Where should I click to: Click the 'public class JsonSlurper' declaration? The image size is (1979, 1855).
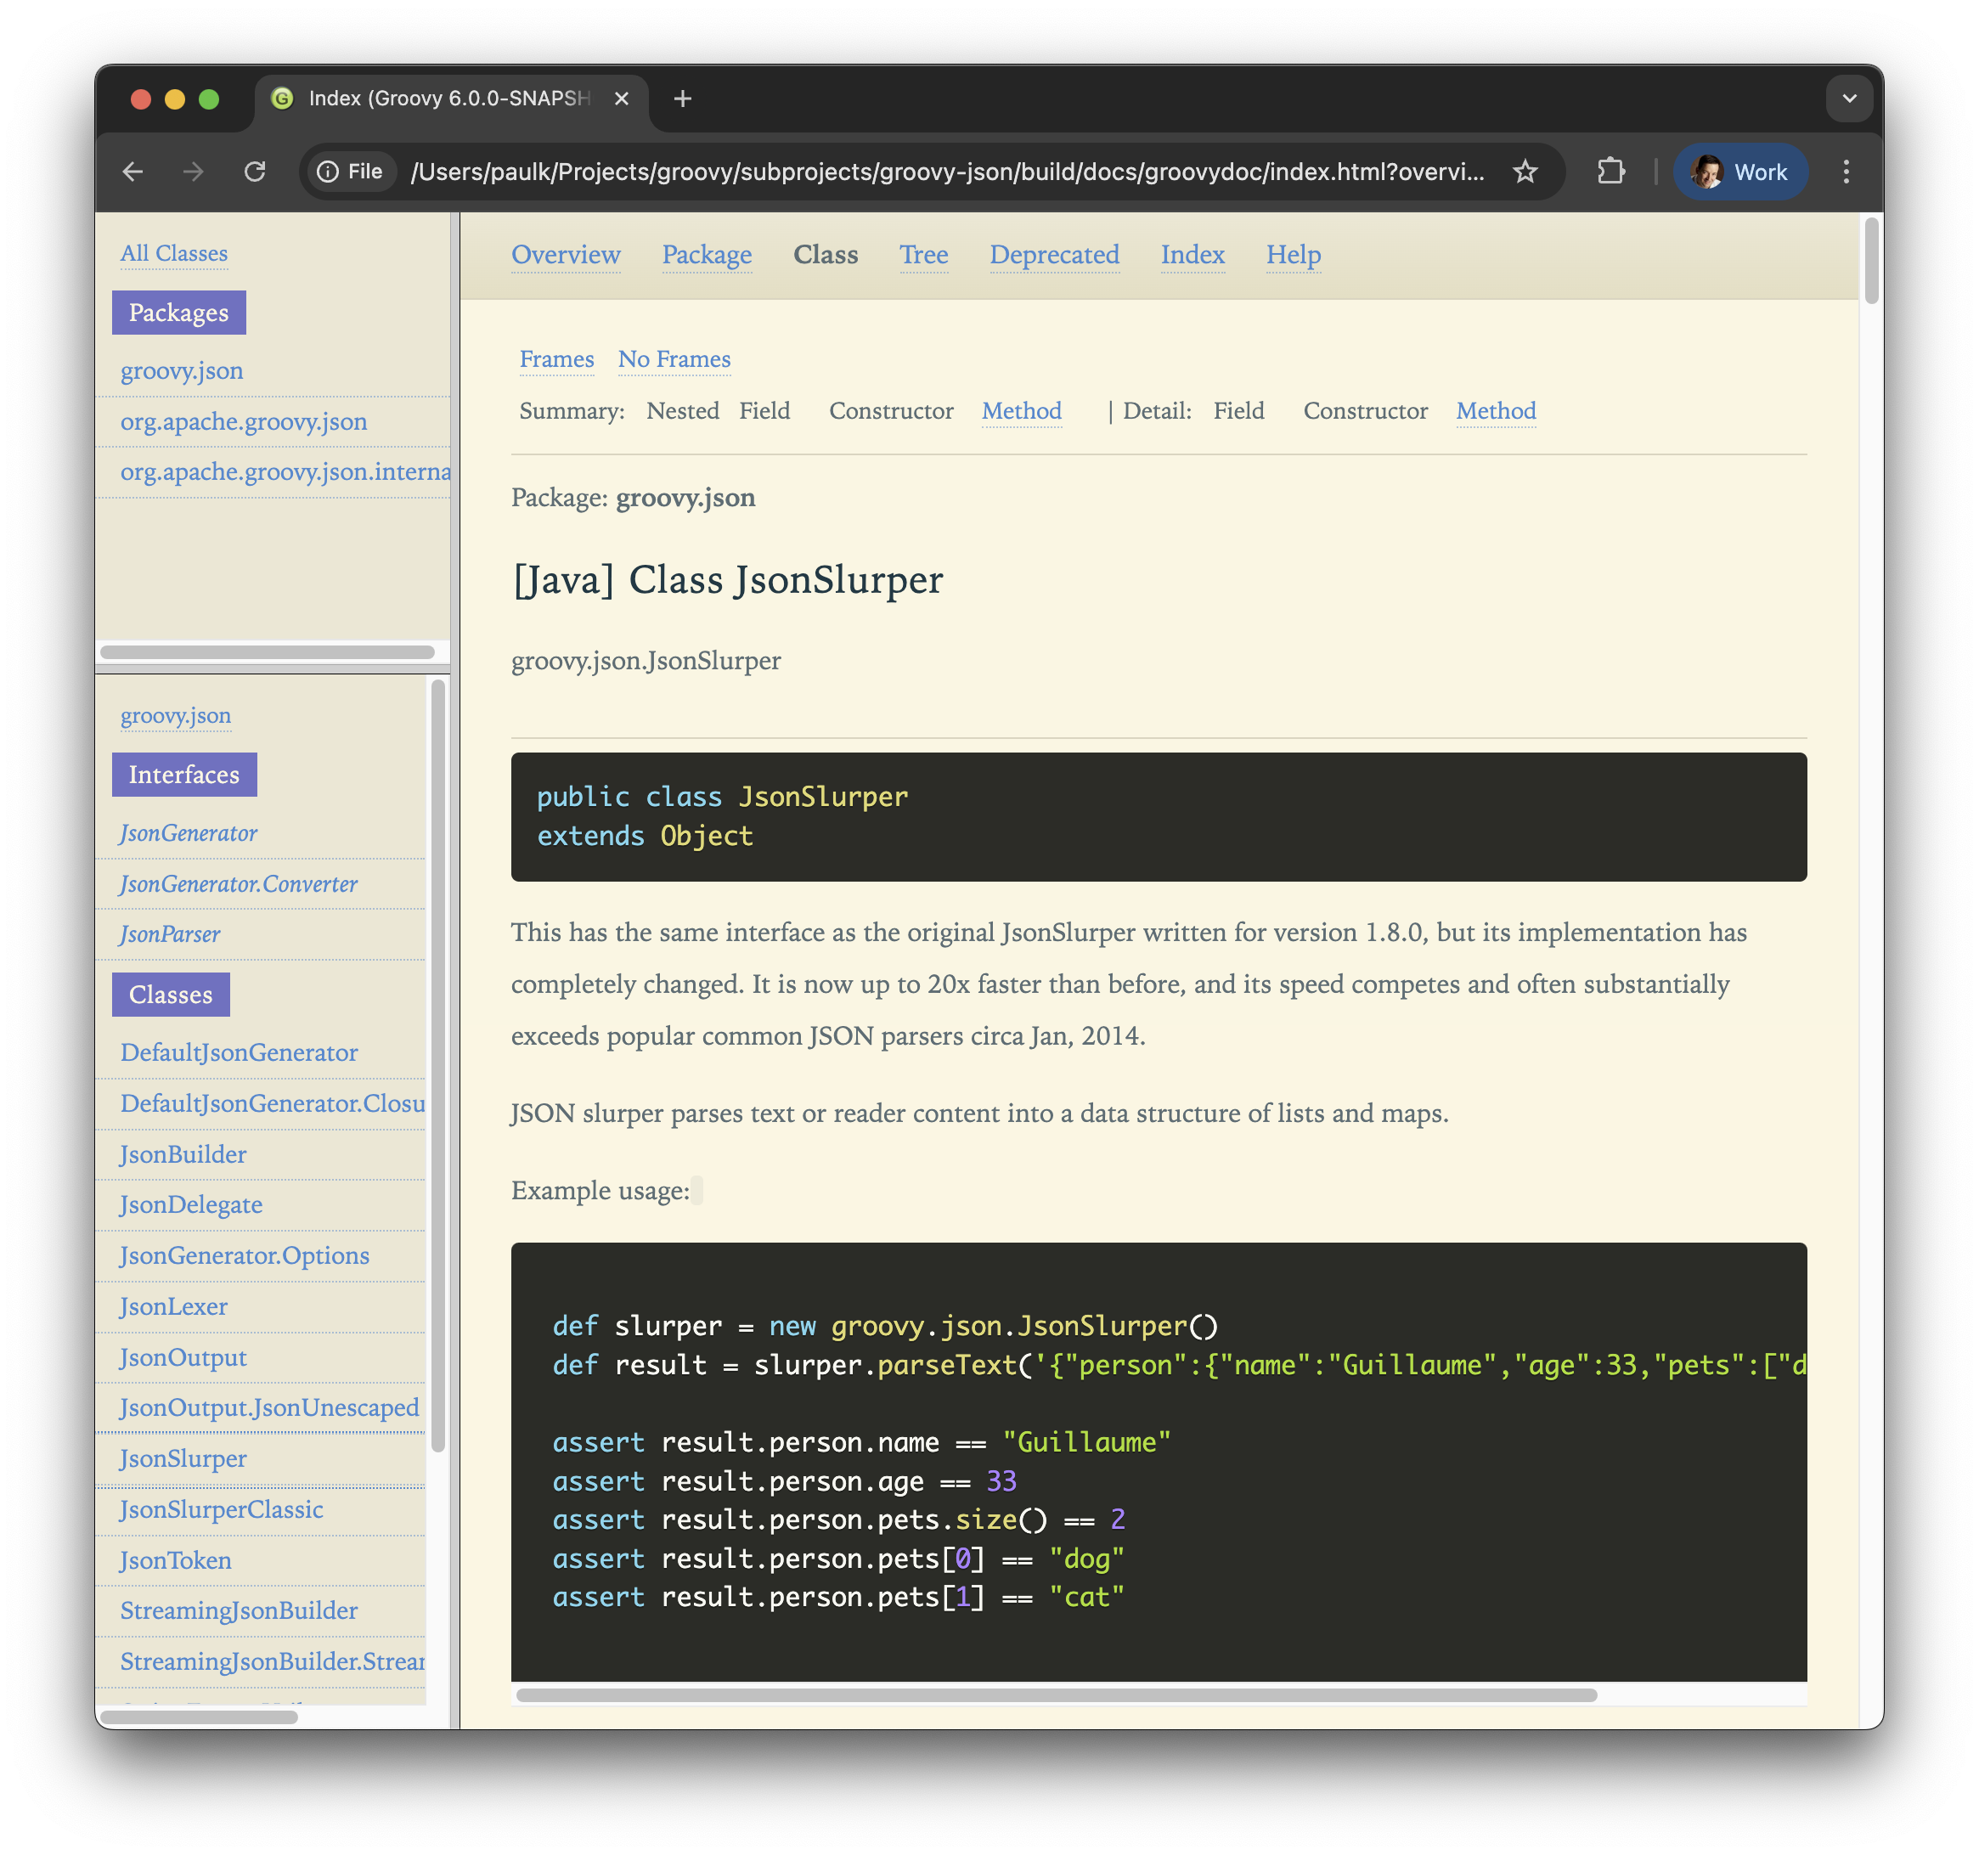point(723,797)
